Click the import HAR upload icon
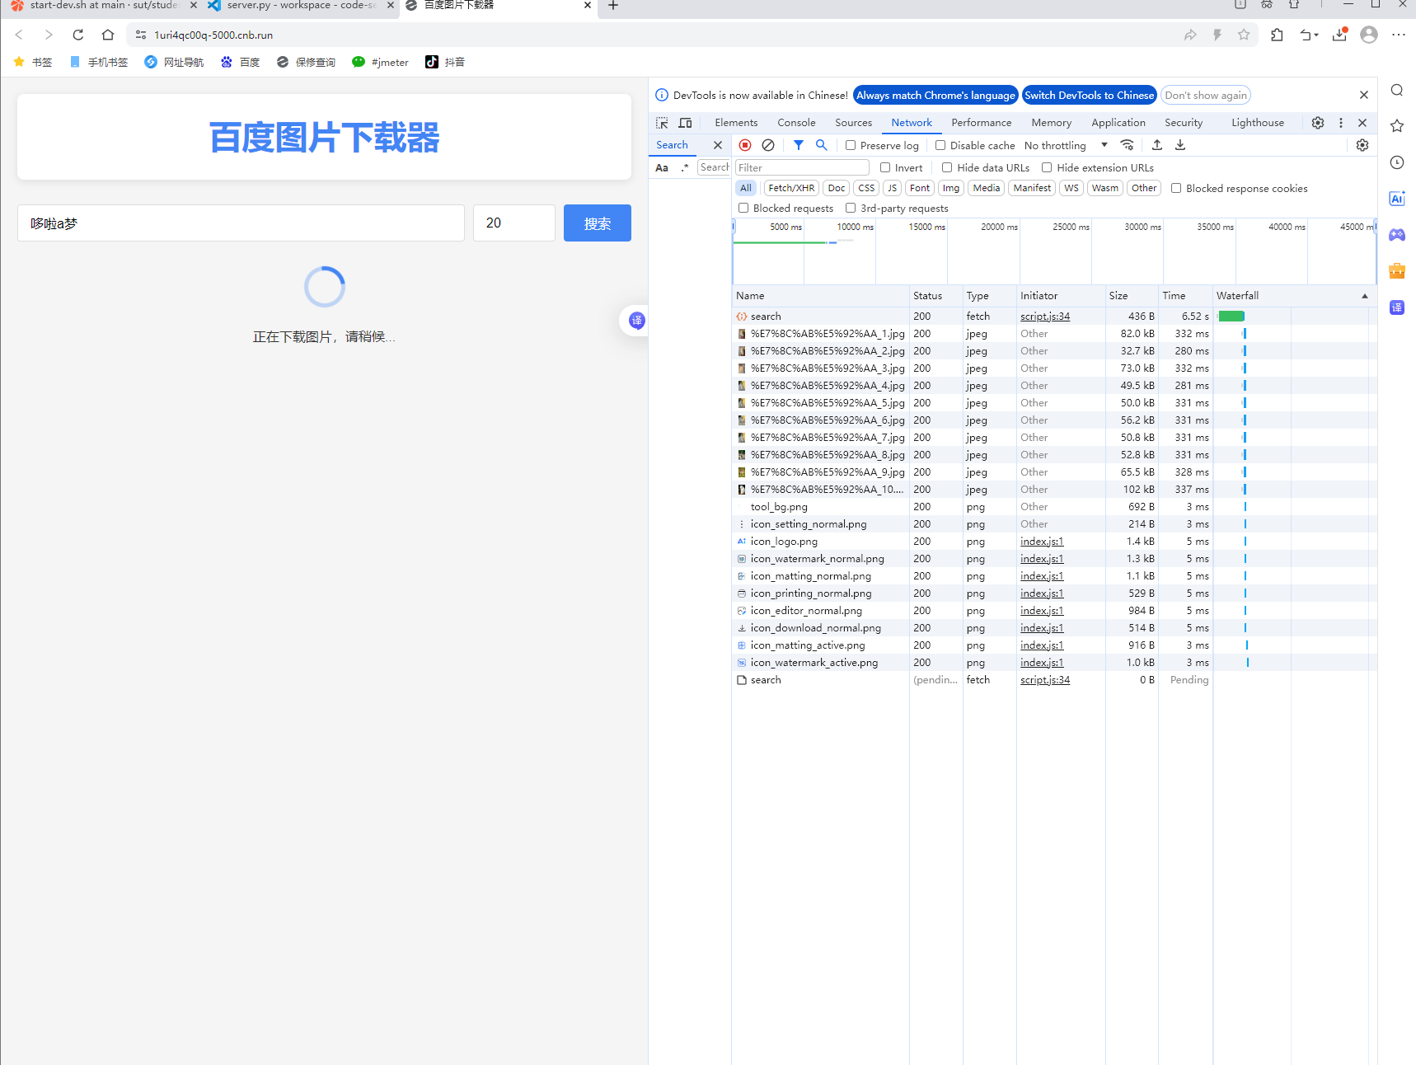 1157,145
